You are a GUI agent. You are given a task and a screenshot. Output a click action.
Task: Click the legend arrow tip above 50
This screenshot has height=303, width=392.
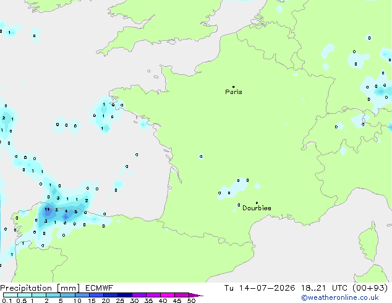[196, 295]
